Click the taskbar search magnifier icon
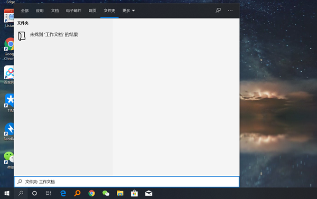This screenshot has width=317, height=199. [x=21, y=193]
